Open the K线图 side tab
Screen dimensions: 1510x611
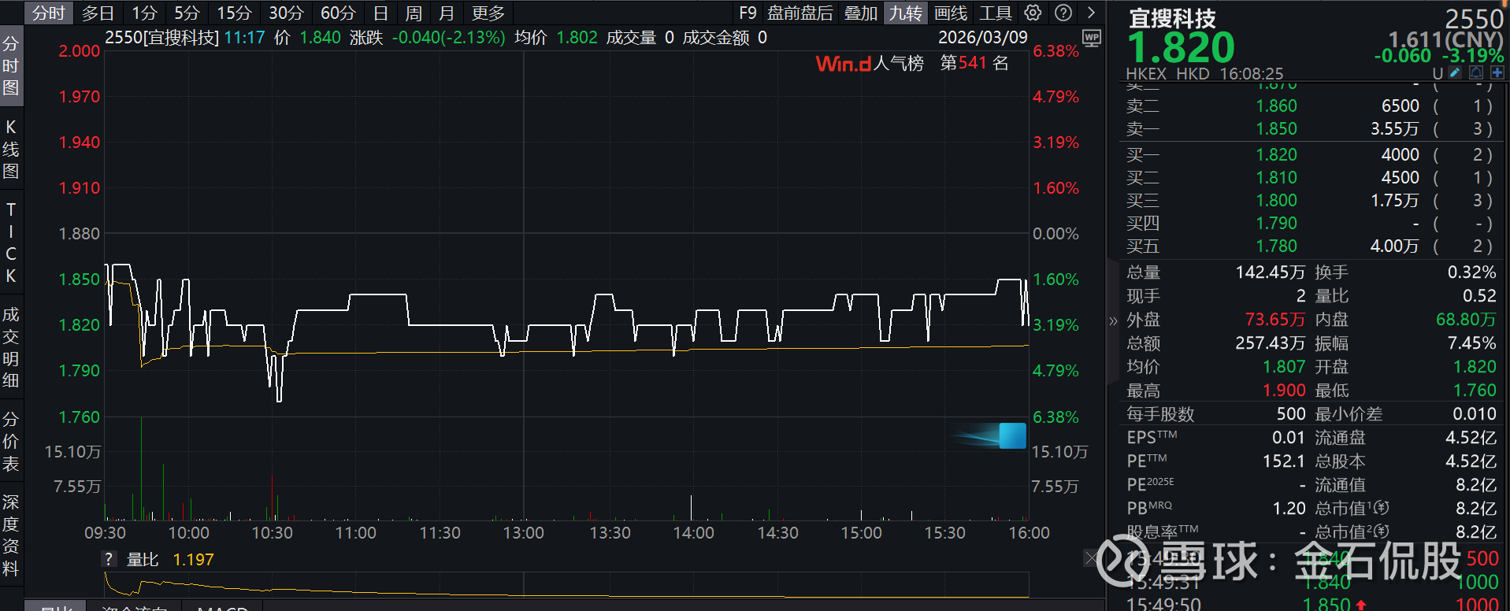11,149
